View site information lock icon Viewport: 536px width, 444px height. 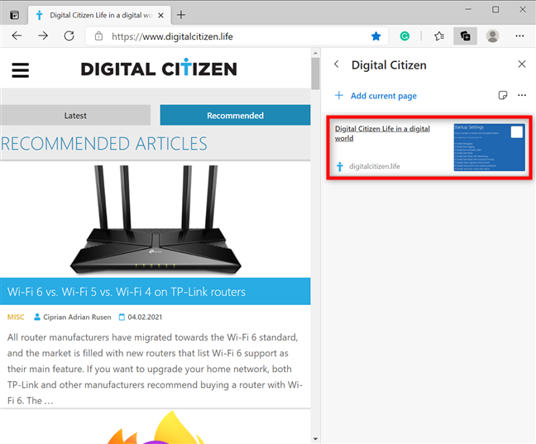click(98, 36)
